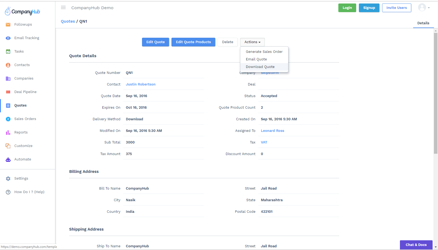
Task: Click Edit Quote Products button
Action: (x=193, y=42)
